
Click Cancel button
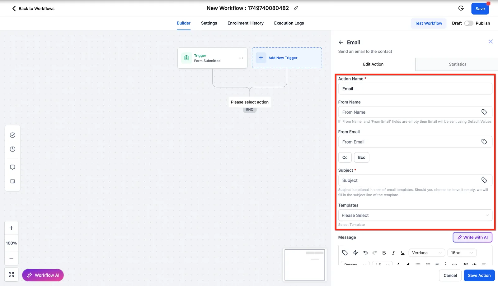pos(450,275)
